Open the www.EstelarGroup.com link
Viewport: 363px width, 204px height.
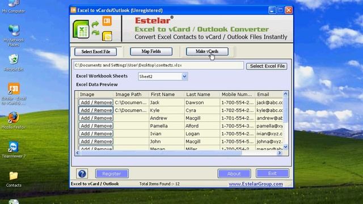click(256, 184)
